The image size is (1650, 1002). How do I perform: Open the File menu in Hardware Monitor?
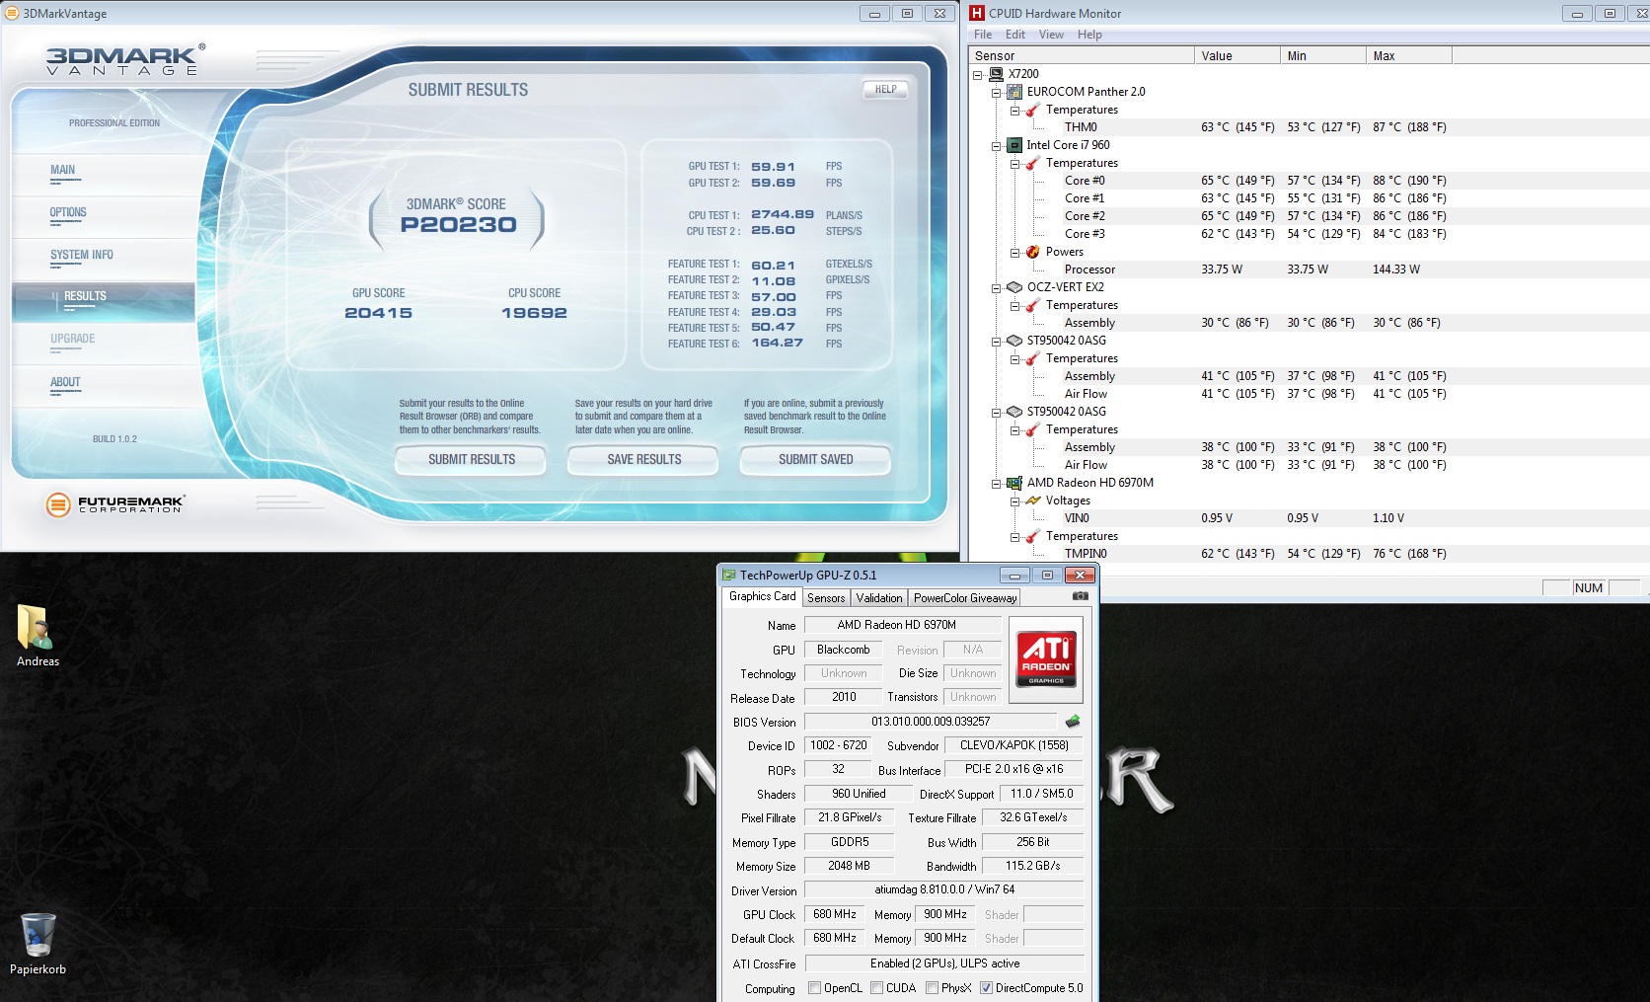point(983,35)
